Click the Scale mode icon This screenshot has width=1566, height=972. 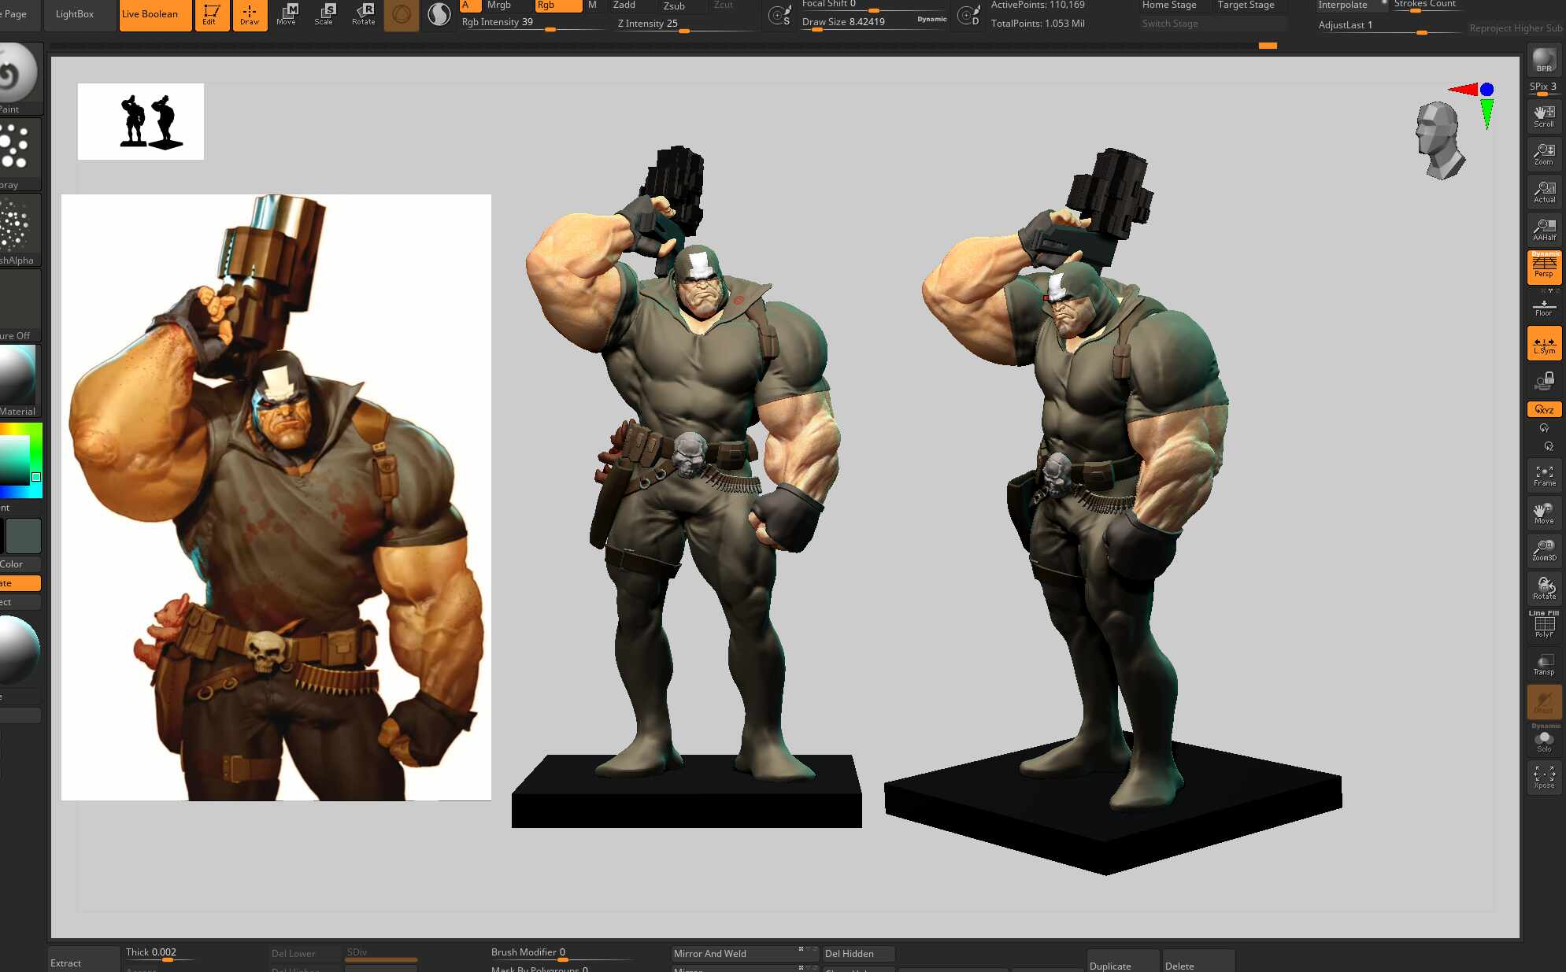(324, 14)
